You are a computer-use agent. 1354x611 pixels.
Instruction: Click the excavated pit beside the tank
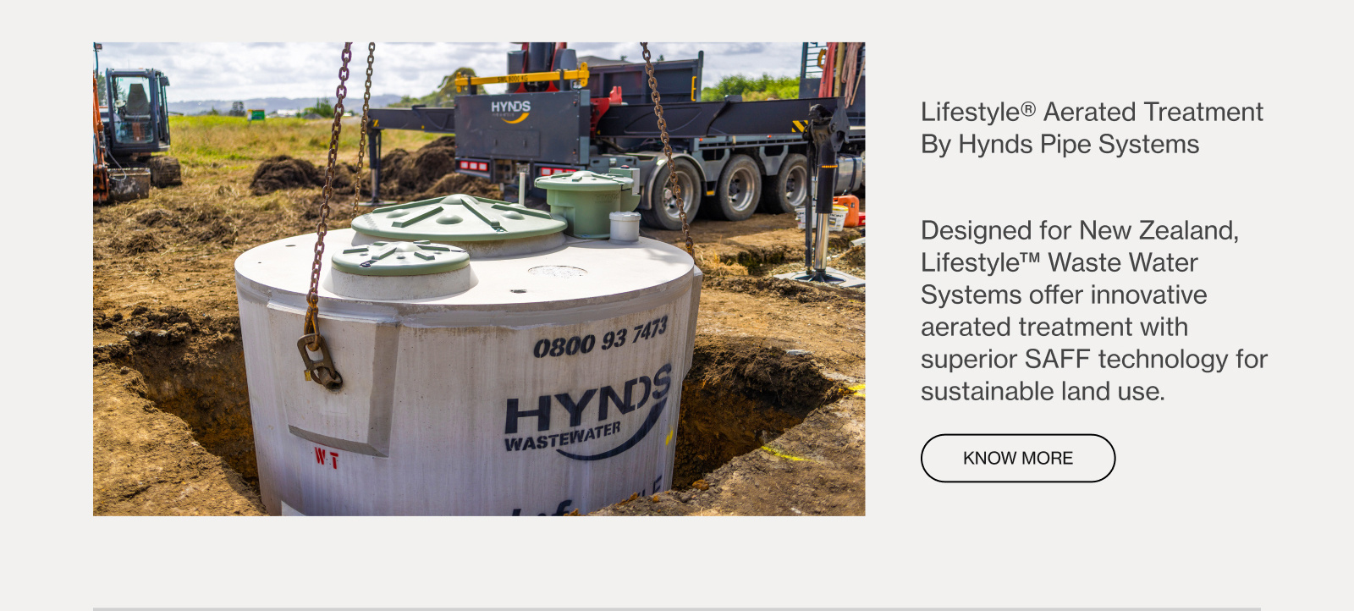pos(753,410)
